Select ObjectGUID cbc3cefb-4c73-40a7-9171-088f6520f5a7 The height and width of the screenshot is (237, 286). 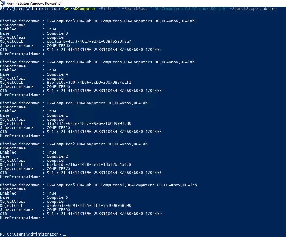(x=89, y=41)
